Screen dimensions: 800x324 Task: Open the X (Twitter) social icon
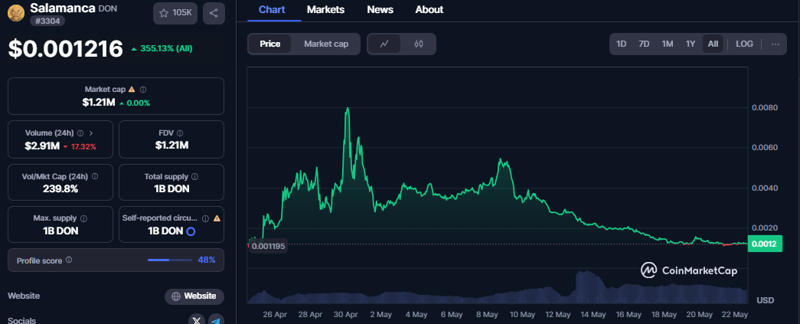click(x=197, y=320)
